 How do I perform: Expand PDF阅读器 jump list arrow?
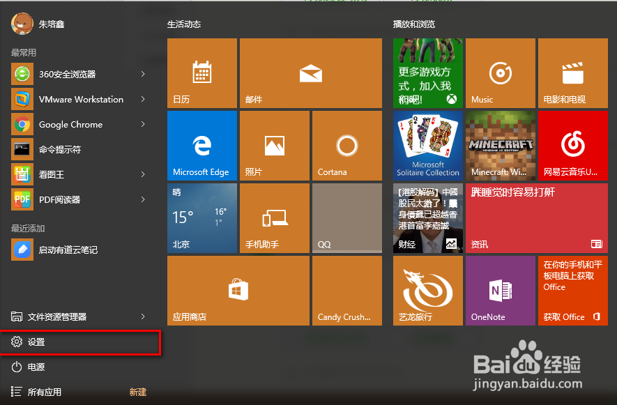143,199
